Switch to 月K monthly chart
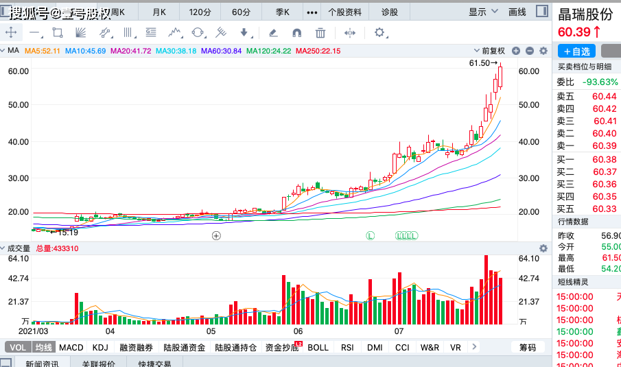The height and width of the screenshot is (367, 621). click(x=159, y=12)
